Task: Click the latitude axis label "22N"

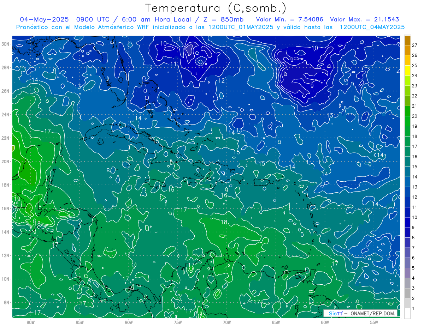Action: tap(5, 138)
